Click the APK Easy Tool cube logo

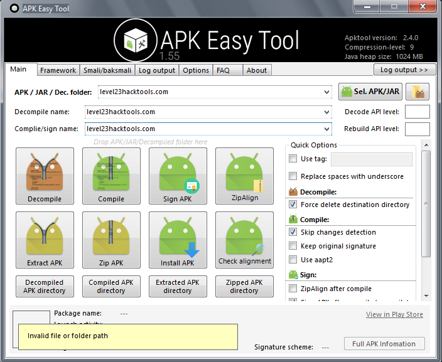[x=136, y=40]
